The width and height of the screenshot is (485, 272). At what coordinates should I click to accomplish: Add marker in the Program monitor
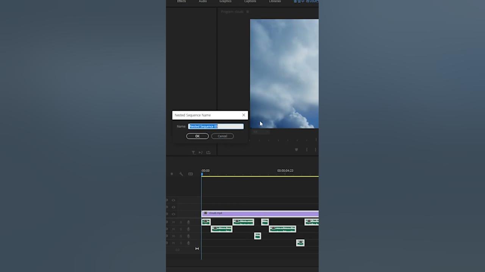[x=296, y=150]
